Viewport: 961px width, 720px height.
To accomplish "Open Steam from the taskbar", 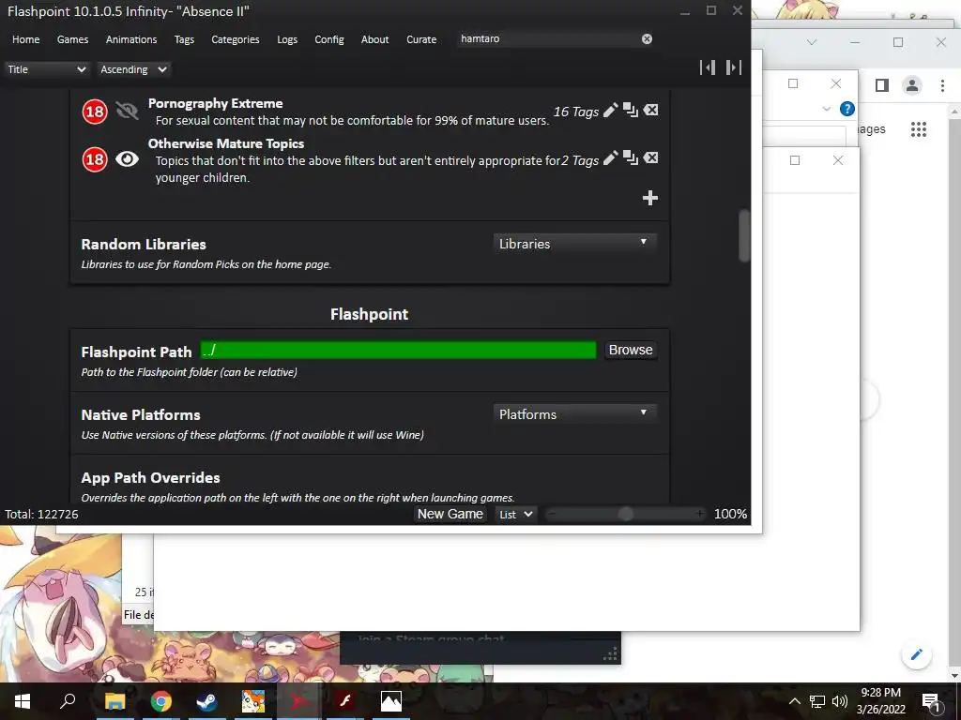I will pyautogui.click(x=207, y=701).
